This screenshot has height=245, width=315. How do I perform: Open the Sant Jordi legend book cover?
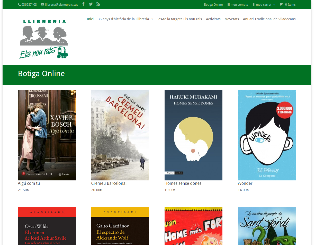(x=267, y=226)
